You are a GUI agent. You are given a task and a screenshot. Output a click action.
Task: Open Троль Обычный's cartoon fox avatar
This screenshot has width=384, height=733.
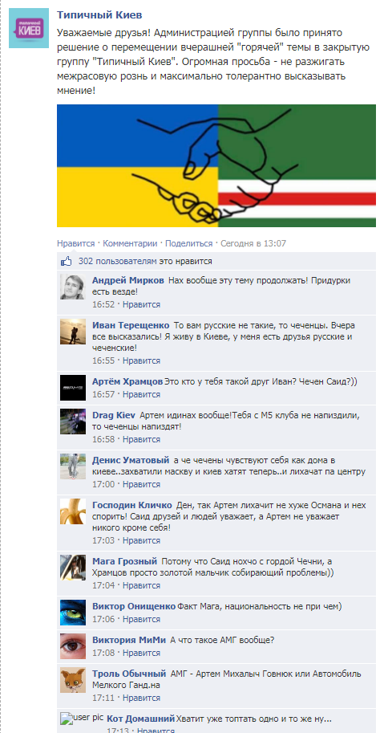(x=73, y=680)
